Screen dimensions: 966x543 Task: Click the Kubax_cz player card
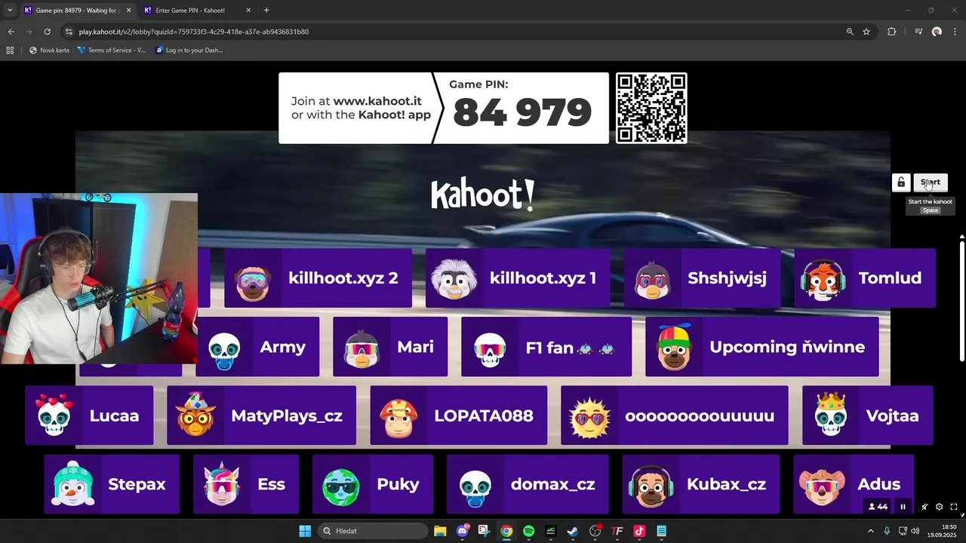[701, 484]
